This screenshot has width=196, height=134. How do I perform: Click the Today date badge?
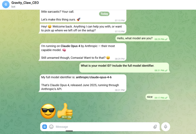tap(104, 14)
